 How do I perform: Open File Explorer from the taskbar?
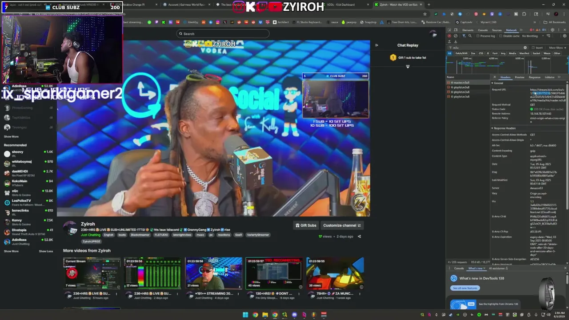pos(265,315)
